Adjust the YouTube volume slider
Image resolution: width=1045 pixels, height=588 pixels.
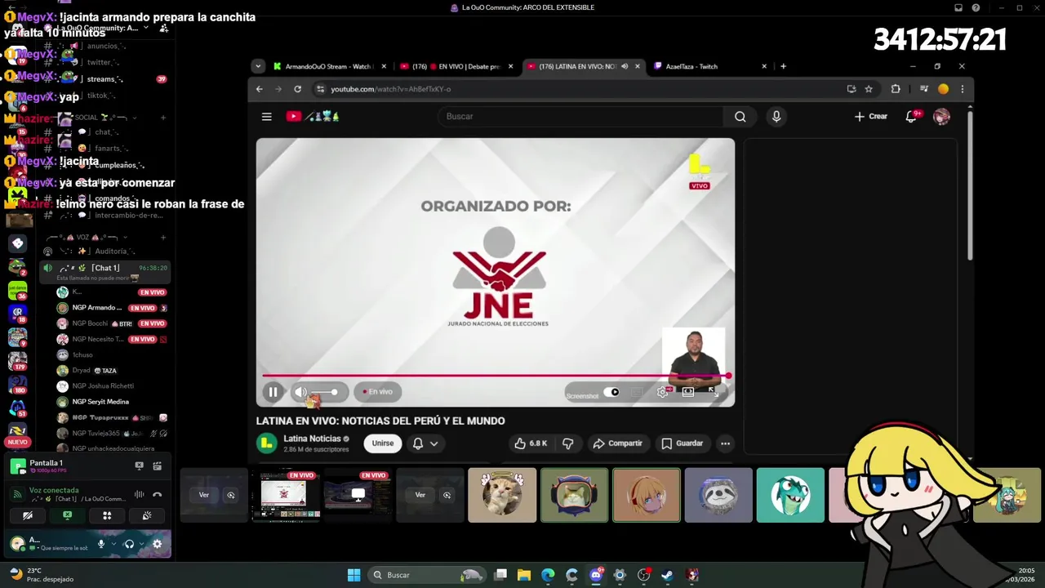click(x=325, y=392)
